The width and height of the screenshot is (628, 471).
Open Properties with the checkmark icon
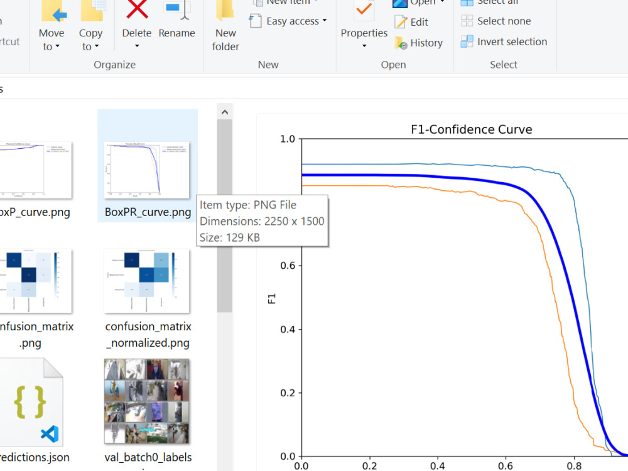coord(364,11)
